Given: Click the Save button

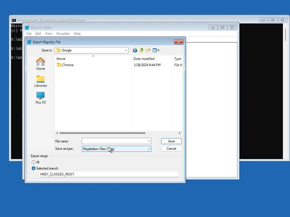Looking at the screenshot, I should pos(171,141).
